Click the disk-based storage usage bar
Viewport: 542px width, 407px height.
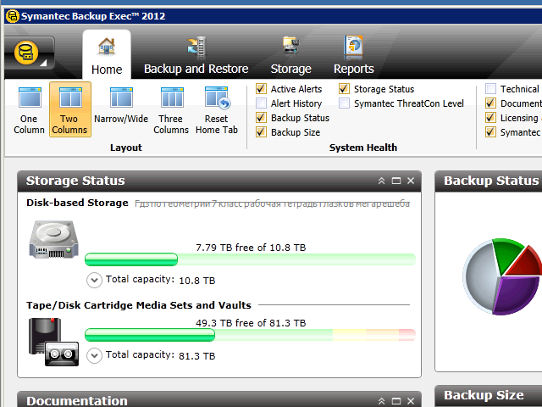point(250,259)
